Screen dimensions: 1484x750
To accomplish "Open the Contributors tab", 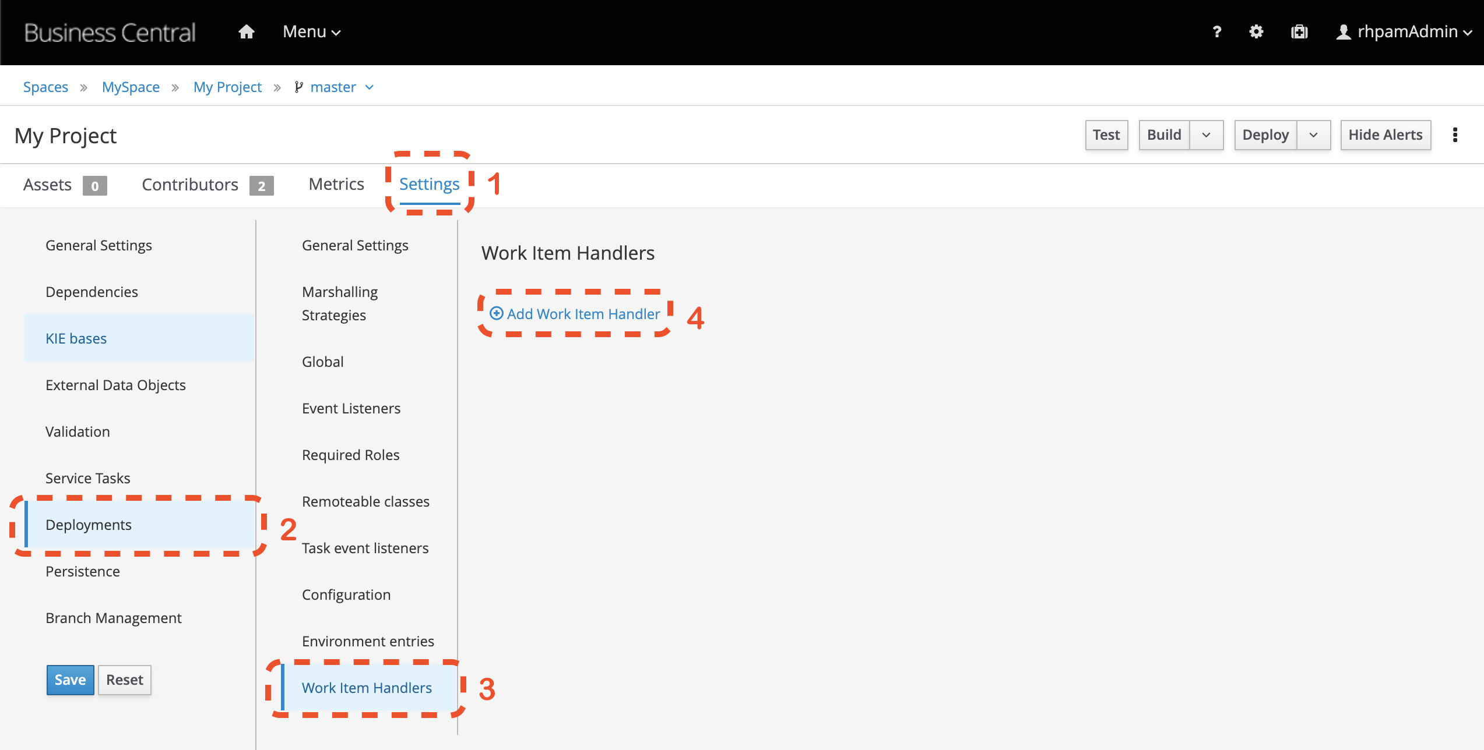I will coord(189,184).
